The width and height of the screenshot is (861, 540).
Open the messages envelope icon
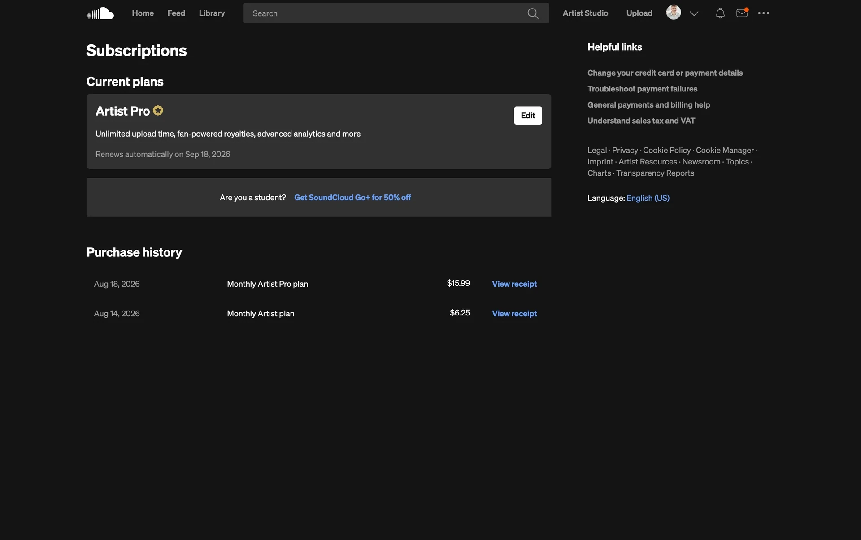(x=742, y=13)
